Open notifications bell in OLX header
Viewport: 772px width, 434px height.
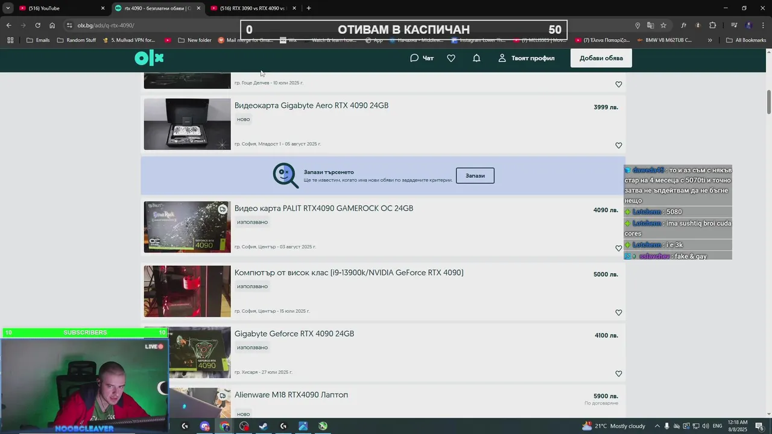pyautogui.click(x=476, y=58)
